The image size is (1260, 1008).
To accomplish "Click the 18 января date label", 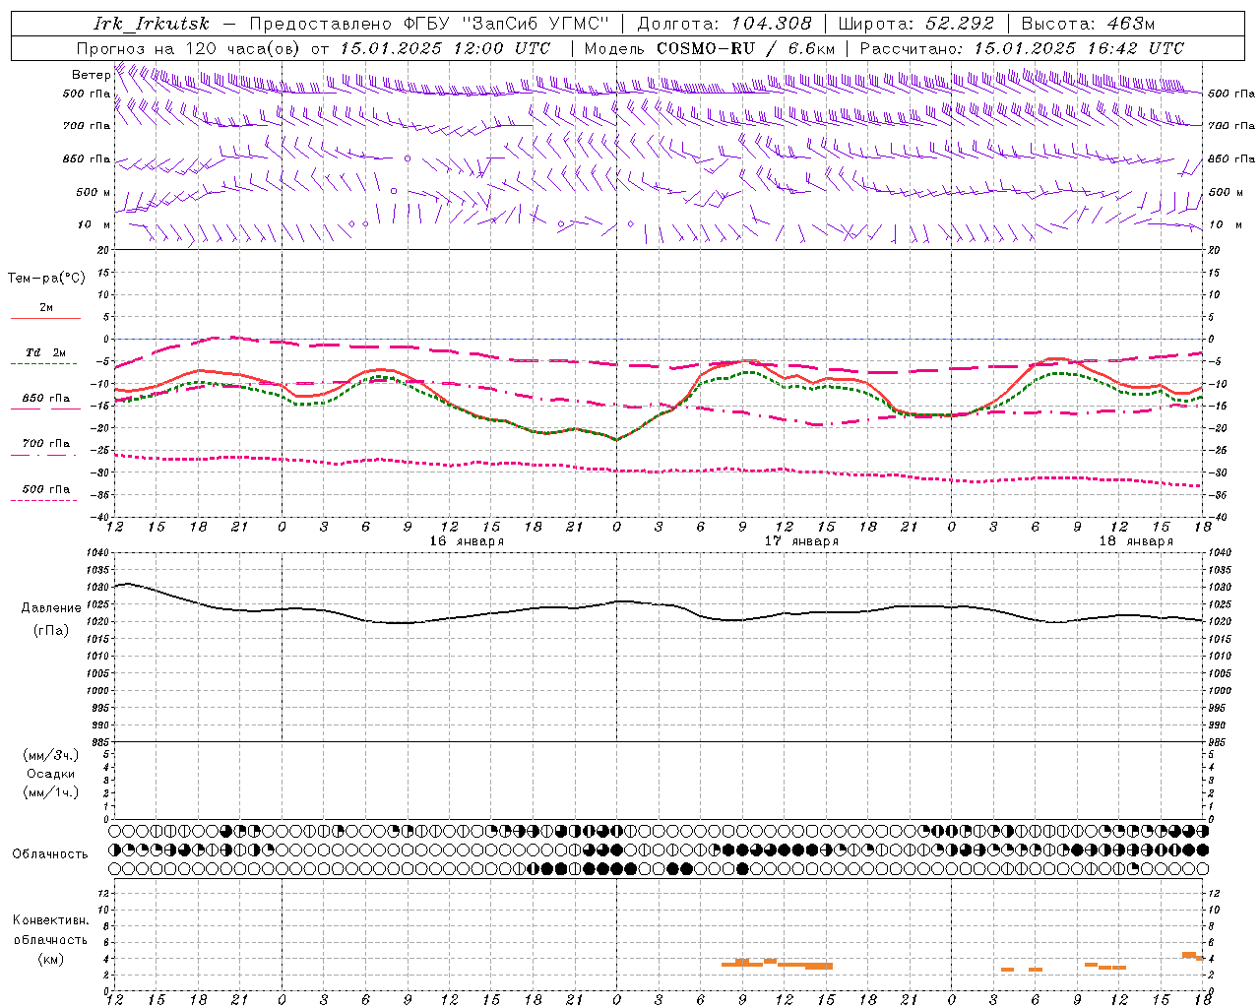I will point(1136,541).
